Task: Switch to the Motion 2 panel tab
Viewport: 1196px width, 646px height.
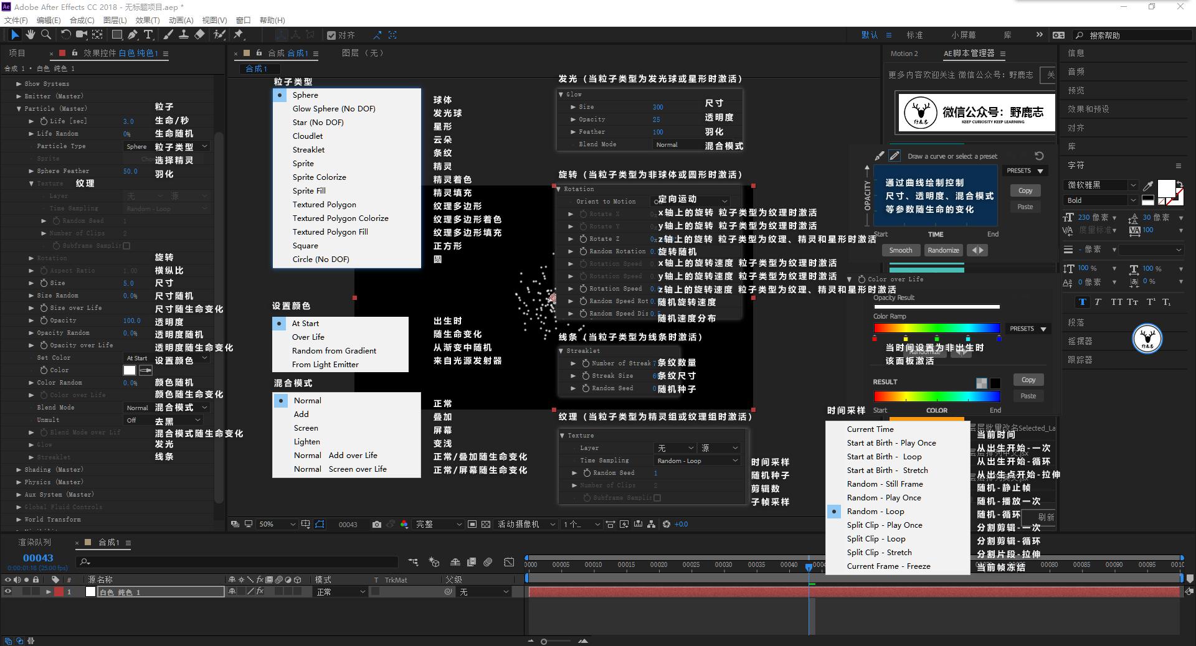Action: click(904, 54)
